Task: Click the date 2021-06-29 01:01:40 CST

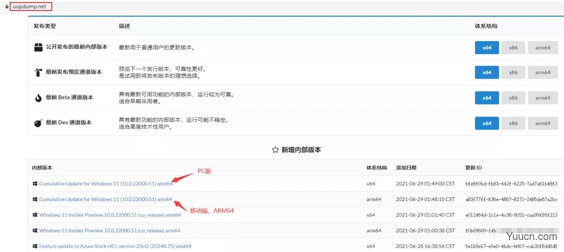Action: click(426, 215)
